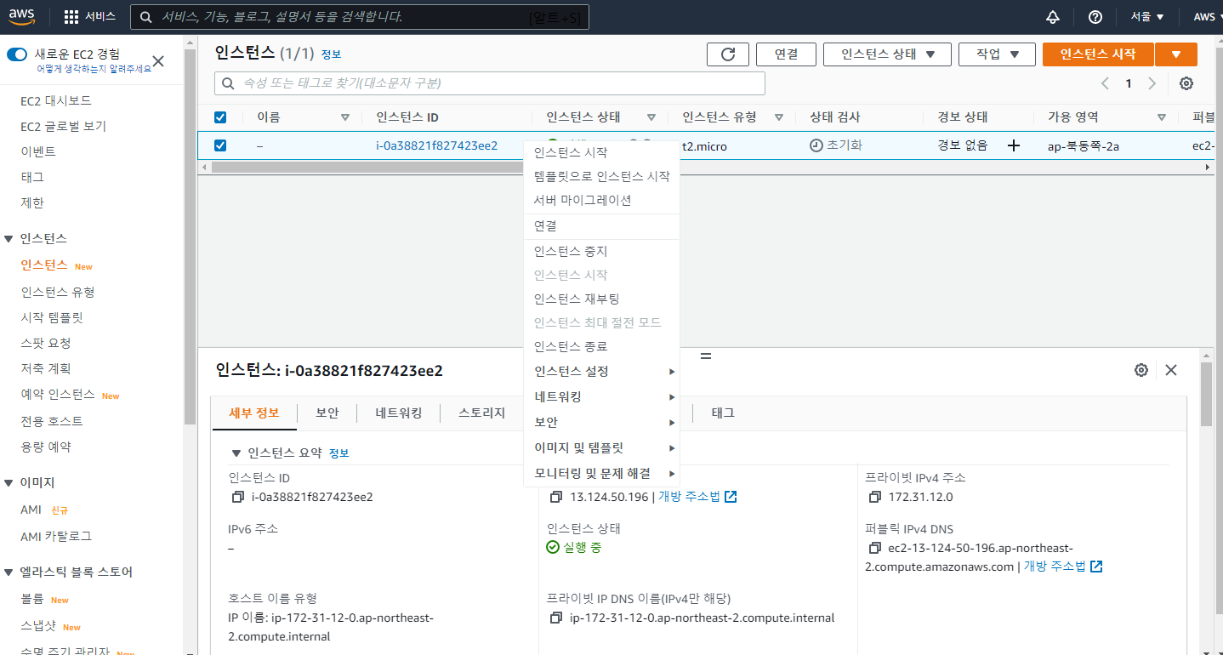The width and height of the screenshot is (1223, 655).
Task: Open 네트워킹 submenu in context menu
Action: click(602, 397)
